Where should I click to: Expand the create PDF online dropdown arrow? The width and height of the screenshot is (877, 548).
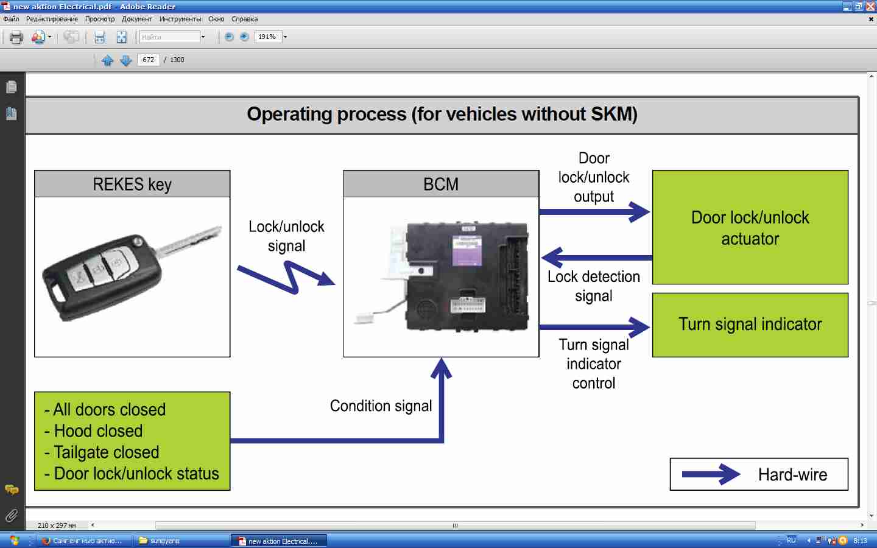pos(49,37)
